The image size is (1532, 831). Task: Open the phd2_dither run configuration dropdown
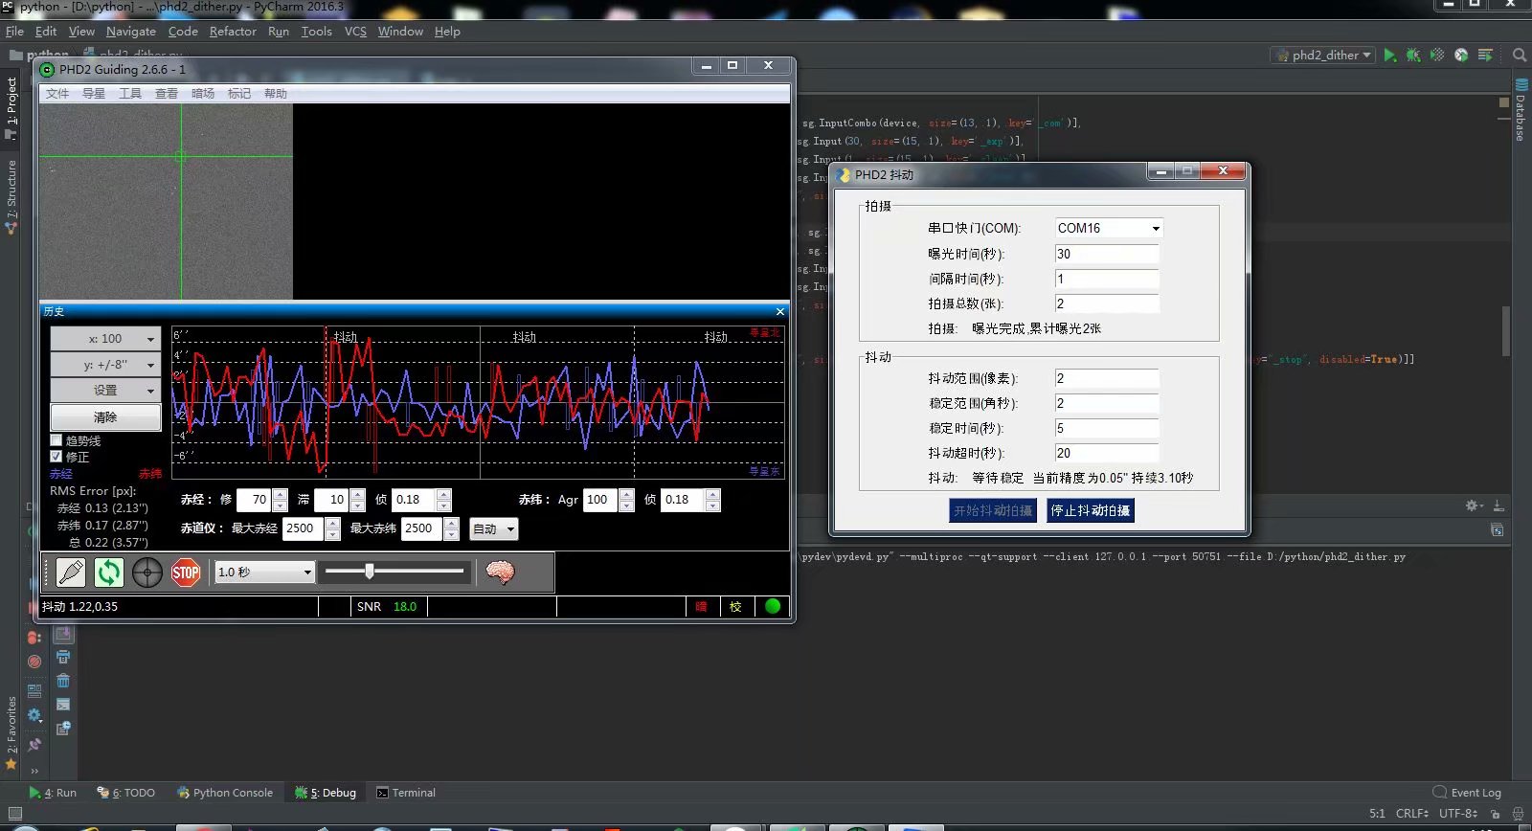(1324, 56)
